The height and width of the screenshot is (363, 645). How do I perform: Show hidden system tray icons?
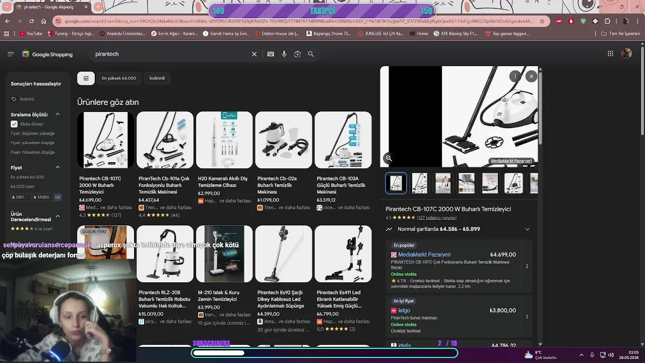pos(581,355)
